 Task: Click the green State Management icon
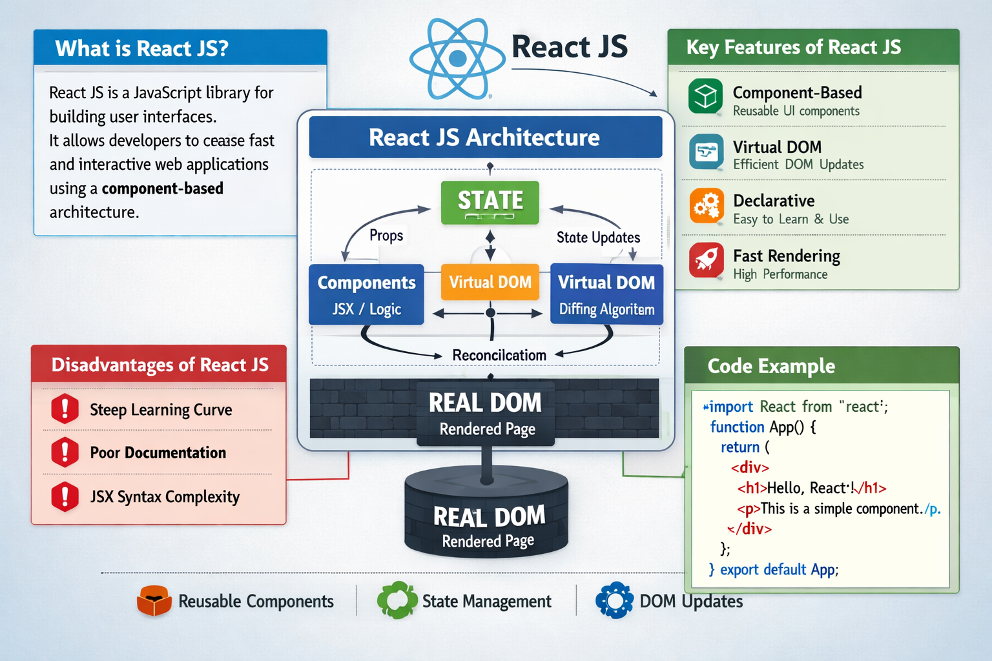pyautogui.click(x=397, y=600)
